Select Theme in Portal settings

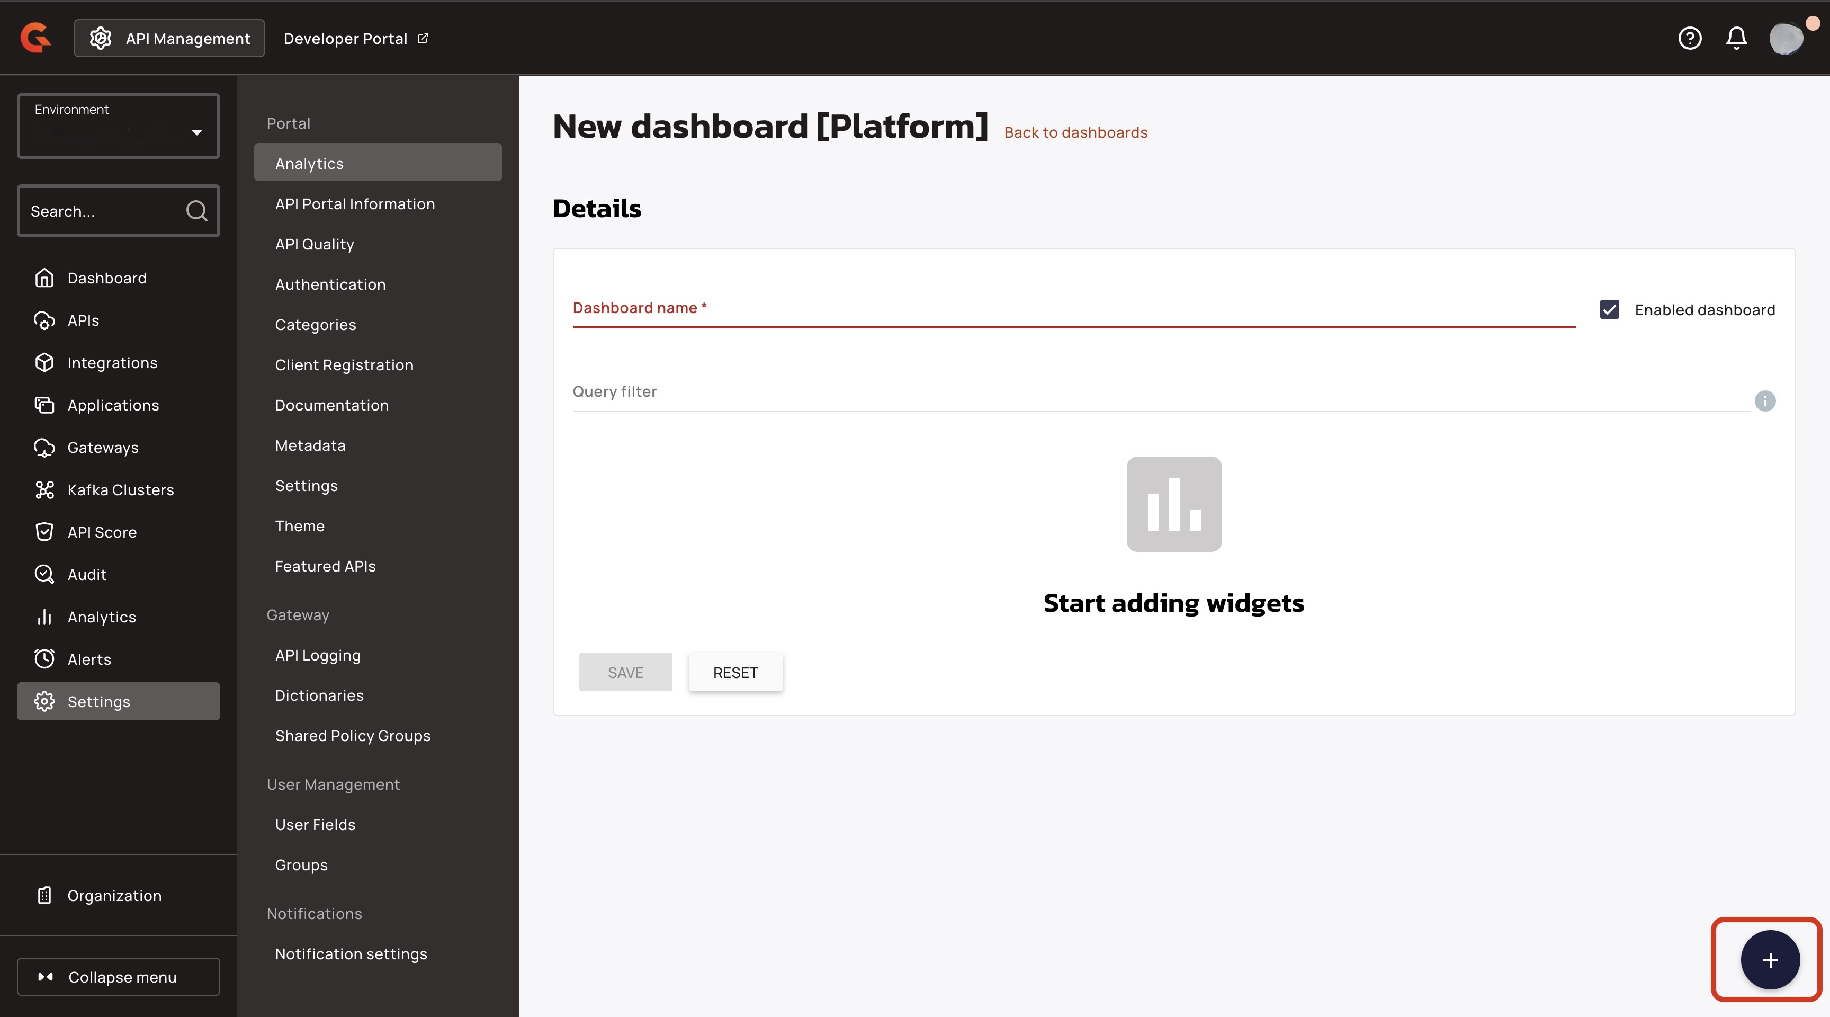(x=300, y=526)
